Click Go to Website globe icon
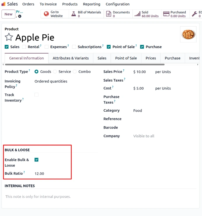The width and height of the screenshot is (202, 216). pyautogui.click(x=46, y=14)
